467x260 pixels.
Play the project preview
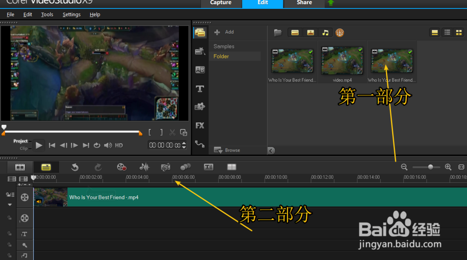tap(39, 145)
